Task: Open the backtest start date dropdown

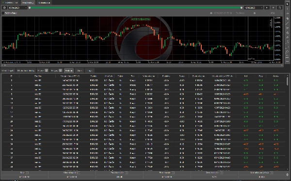Action: click(x=17, y=8)
